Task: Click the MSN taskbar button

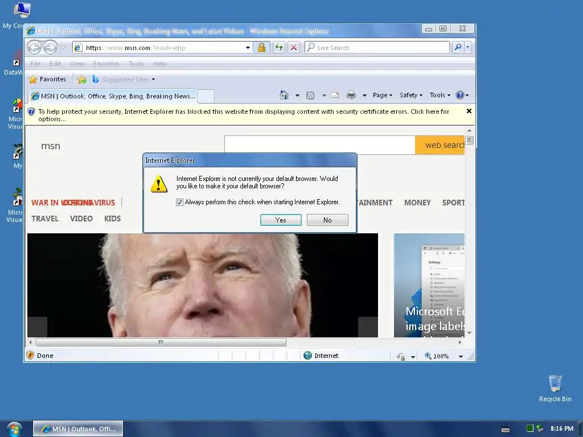Action: tap(78, 429)
